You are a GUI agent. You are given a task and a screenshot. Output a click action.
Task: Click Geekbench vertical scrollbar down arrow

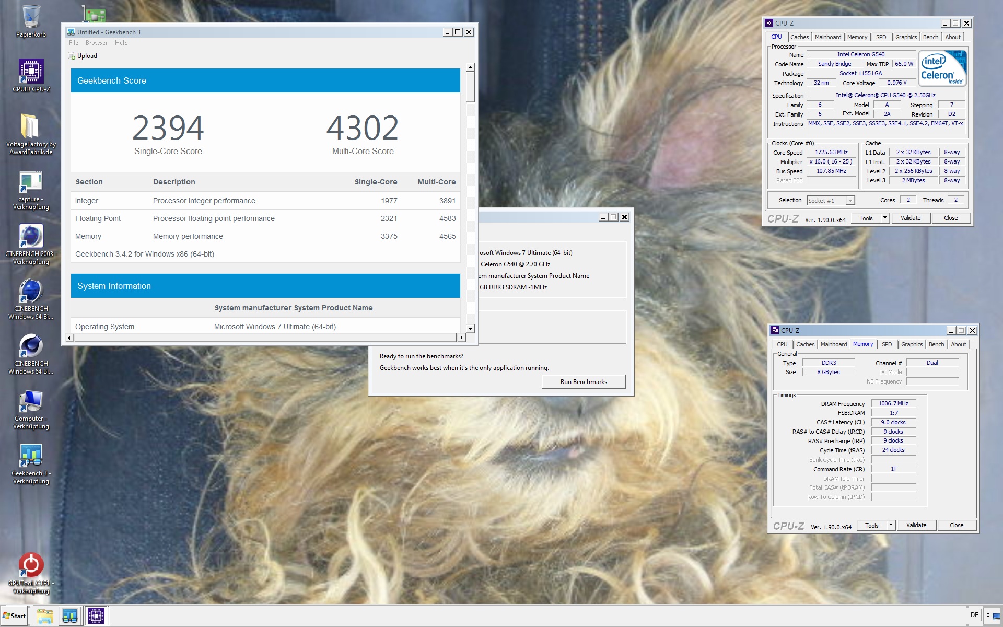coord(470,329)
